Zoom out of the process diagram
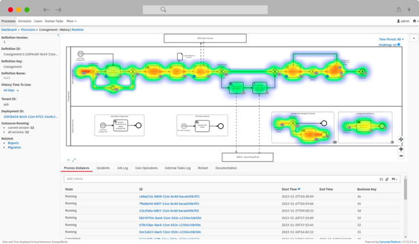 pyautogui.click(x=401, y=156)
